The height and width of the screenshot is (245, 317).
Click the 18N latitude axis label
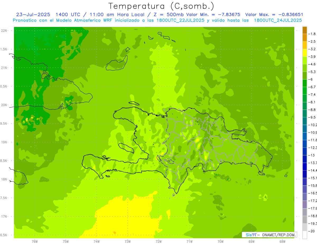click(x=4, y=179)
